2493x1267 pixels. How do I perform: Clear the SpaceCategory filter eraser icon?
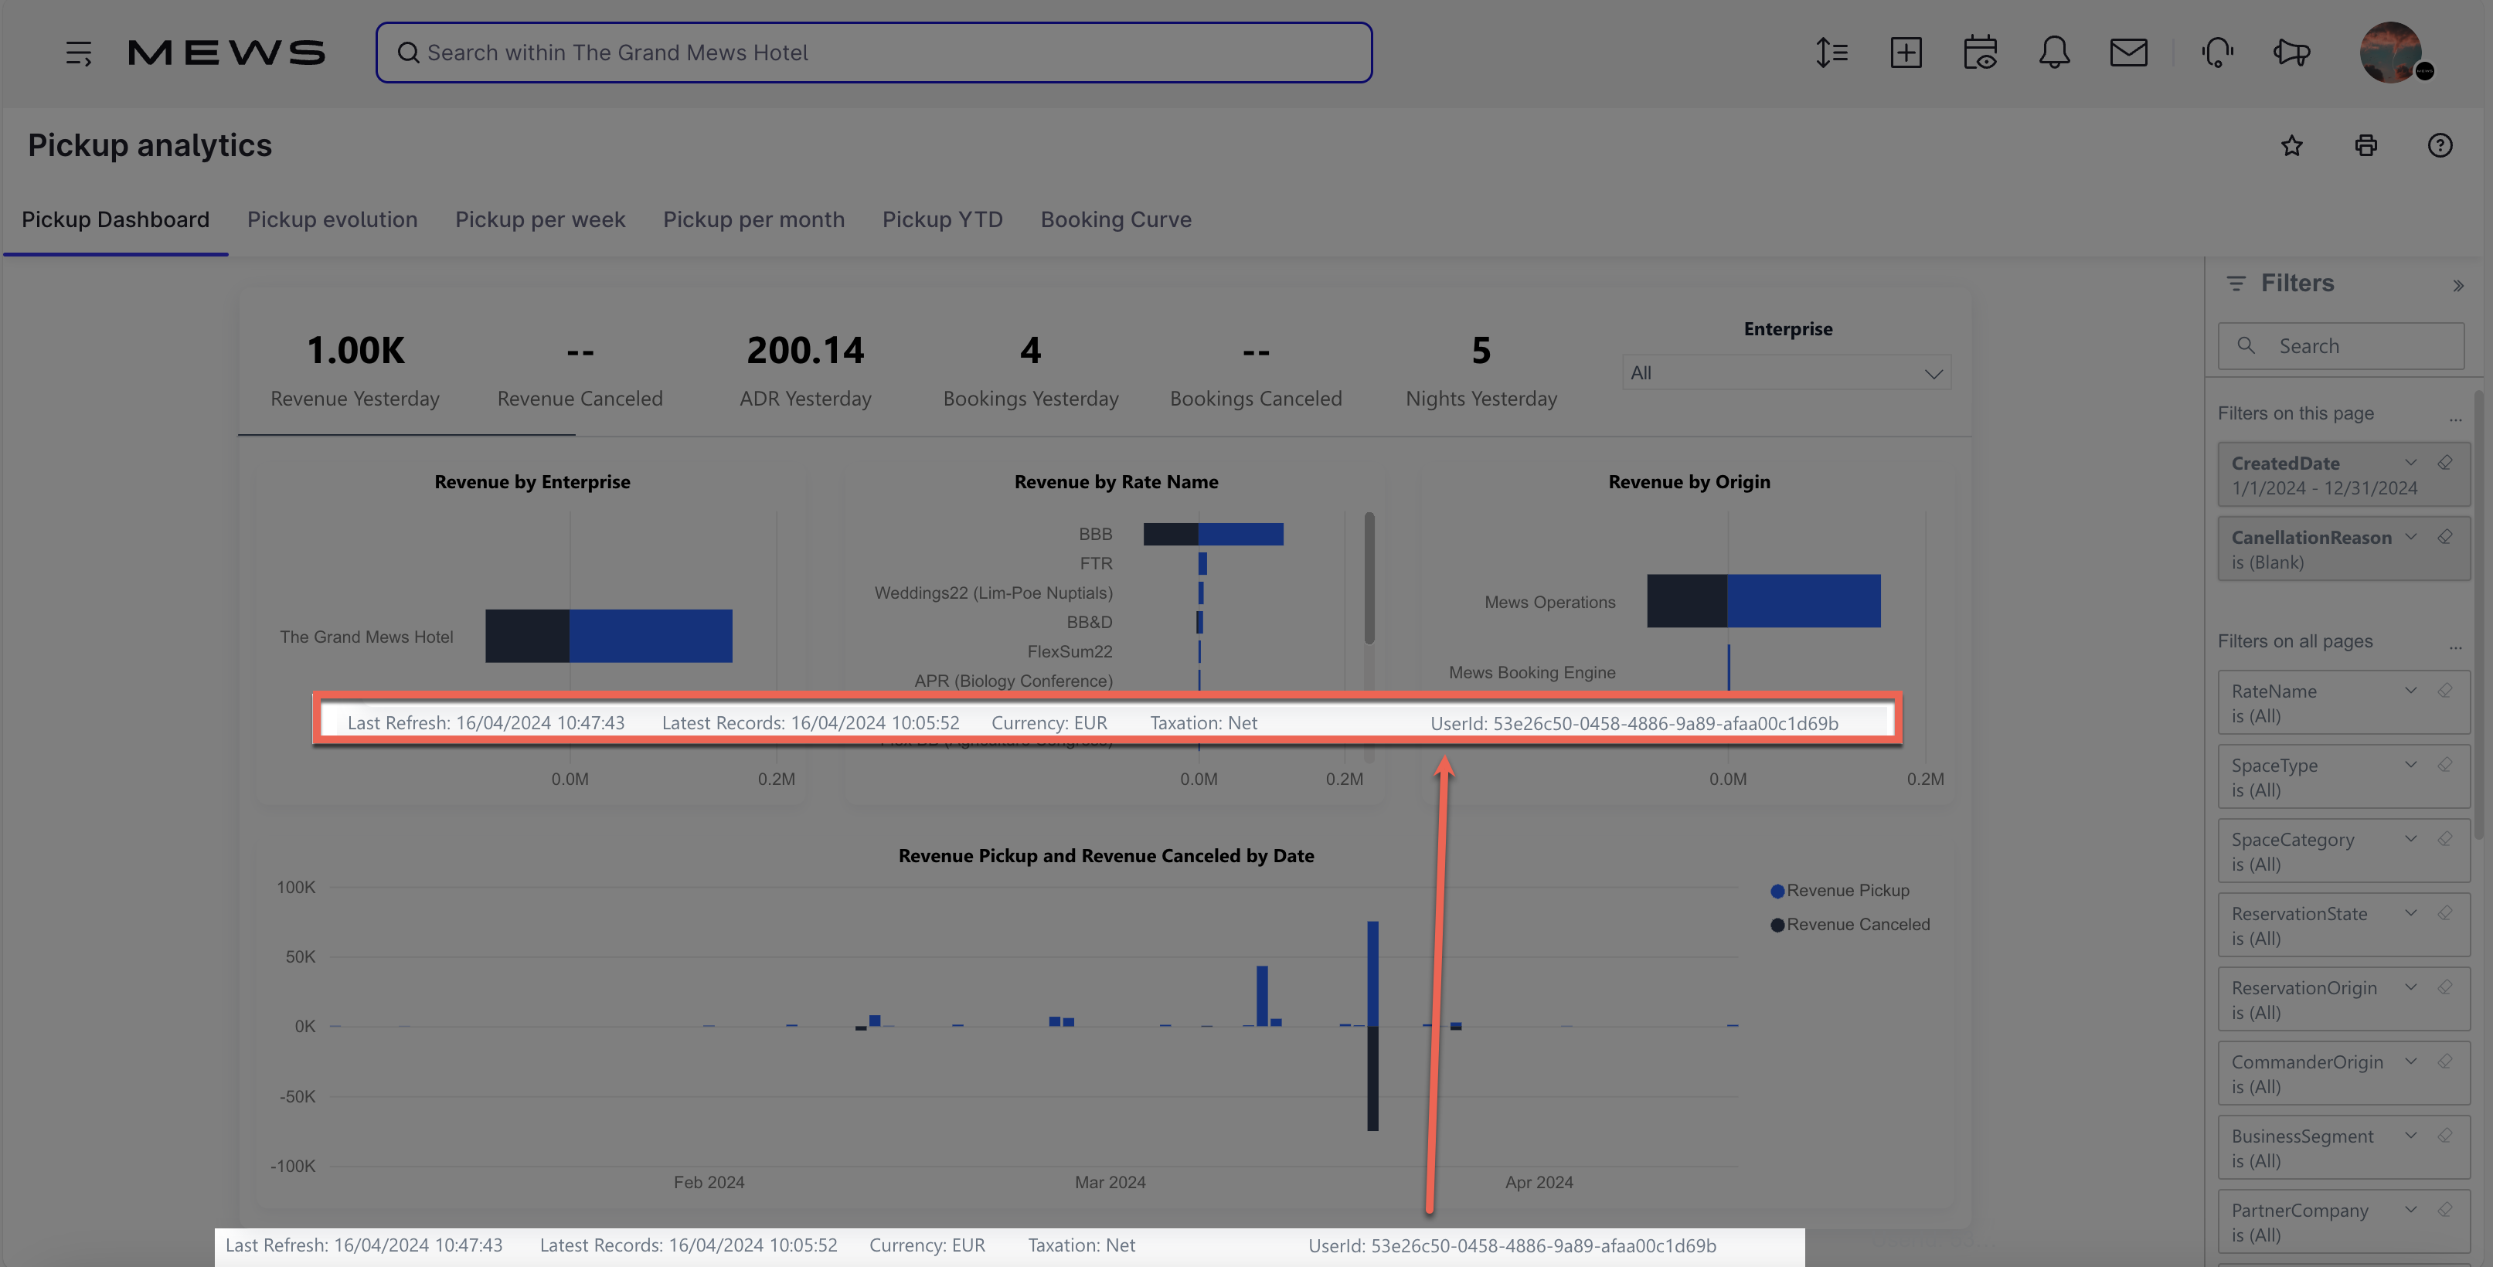pyautogui.click(x=2444, y=840)
